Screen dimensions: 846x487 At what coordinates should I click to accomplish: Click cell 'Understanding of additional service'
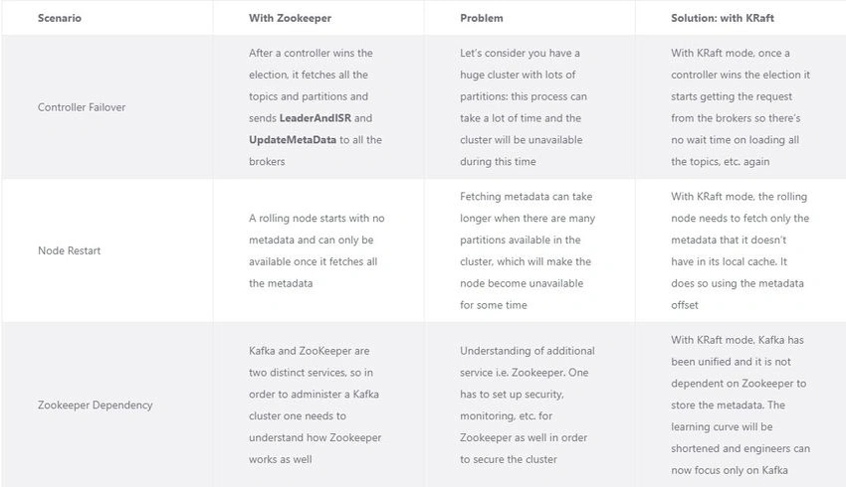529,405
